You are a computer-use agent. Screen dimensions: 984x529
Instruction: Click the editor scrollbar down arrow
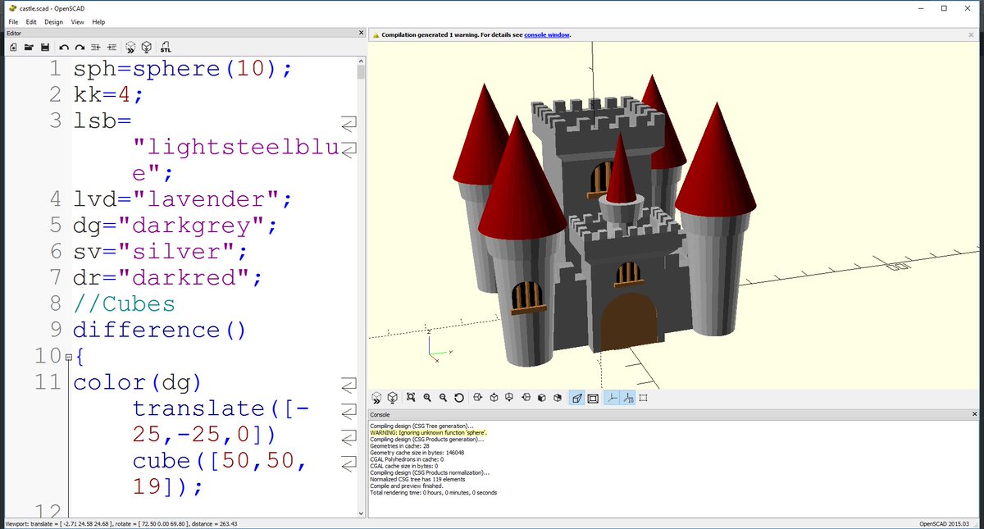(x=362, y=513)
